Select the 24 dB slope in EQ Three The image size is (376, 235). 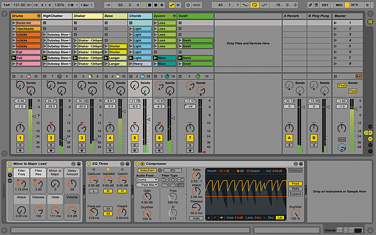click(108, 209)
